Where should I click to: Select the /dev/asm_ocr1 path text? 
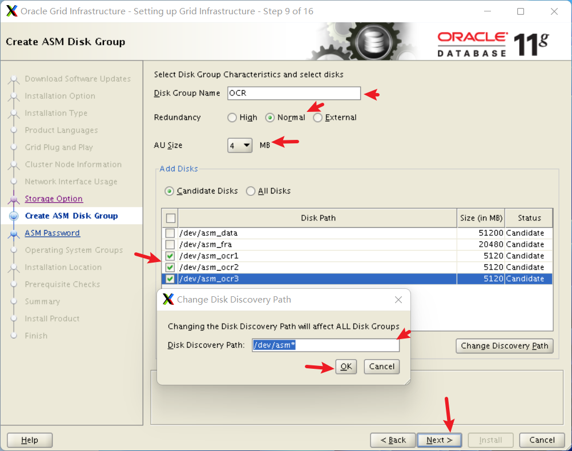click(x=209, y=256)
